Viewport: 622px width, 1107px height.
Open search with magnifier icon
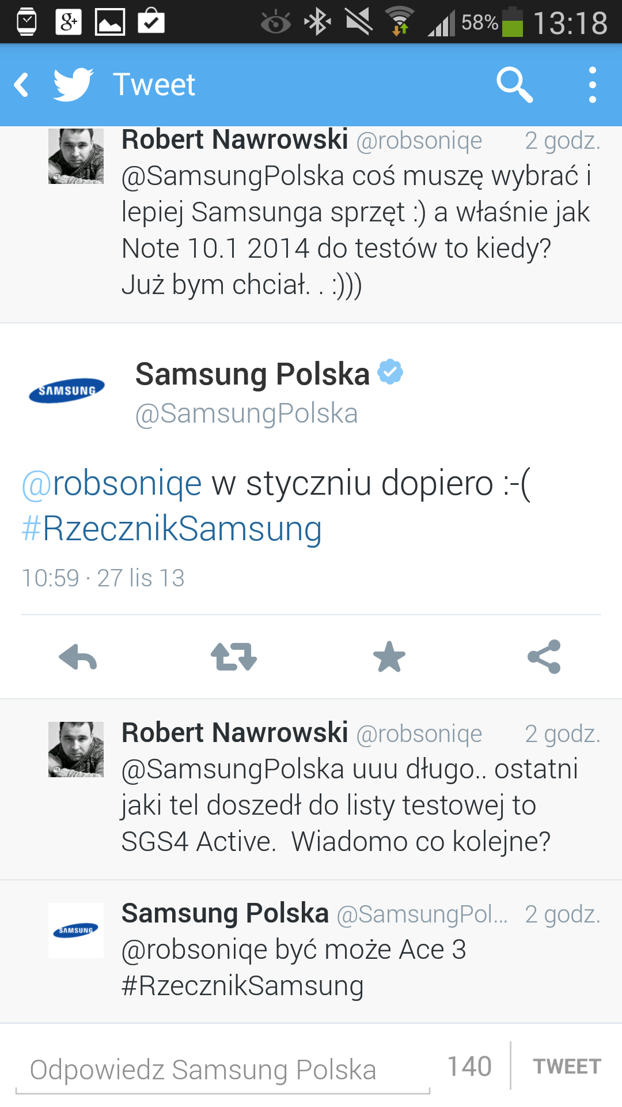514,85
